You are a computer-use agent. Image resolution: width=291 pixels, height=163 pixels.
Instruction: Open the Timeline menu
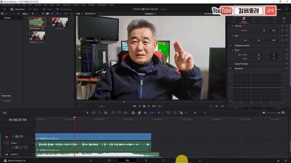point(38,5)
